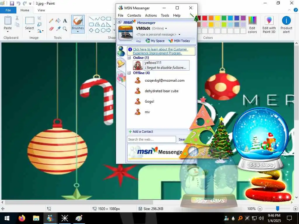Pick the Pentagon shape in Shapes gallery

(x=97, y=30)
